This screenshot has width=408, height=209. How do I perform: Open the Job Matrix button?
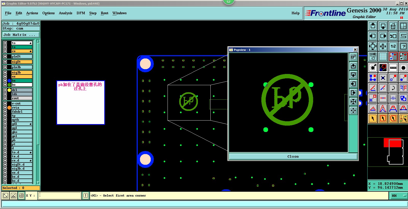coord(21,35)
